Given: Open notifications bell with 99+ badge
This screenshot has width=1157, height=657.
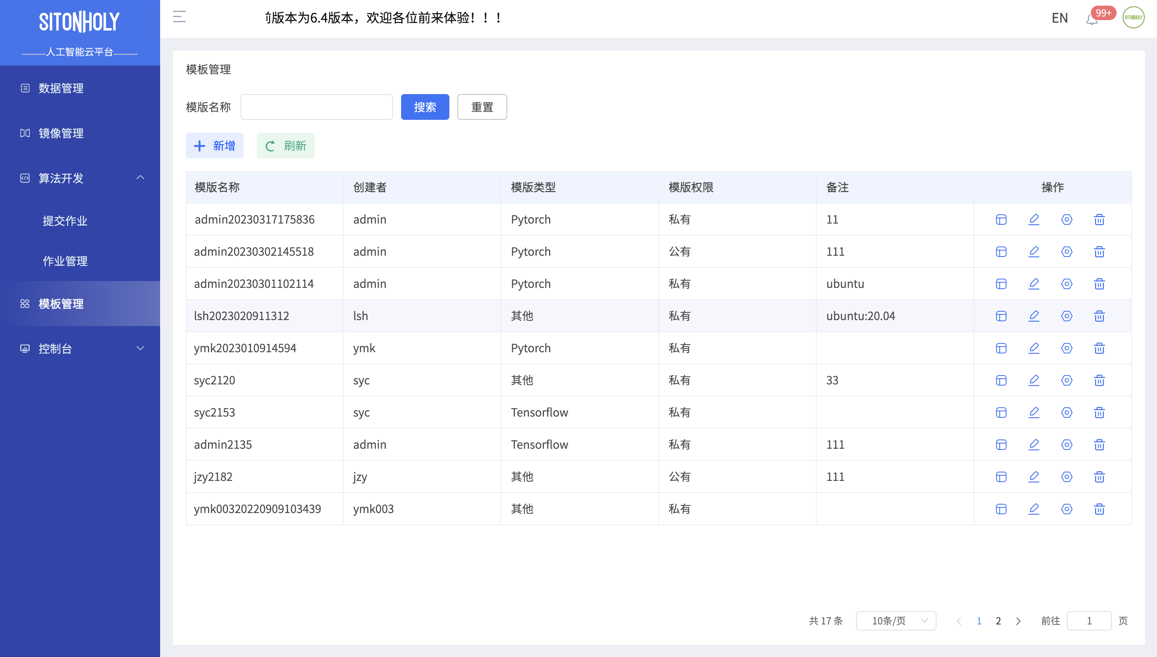Looking at the screenshot, I should click(x=1091, y=19).
